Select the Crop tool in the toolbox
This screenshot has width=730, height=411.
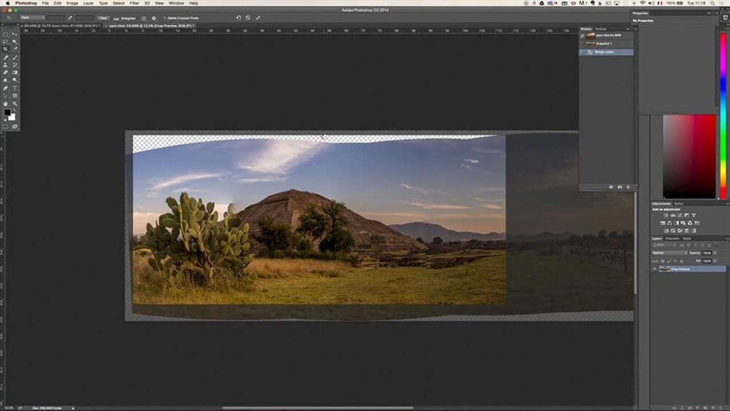(x=6, y=49)
